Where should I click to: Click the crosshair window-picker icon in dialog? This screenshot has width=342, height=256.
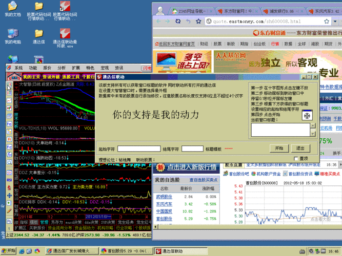306,116
